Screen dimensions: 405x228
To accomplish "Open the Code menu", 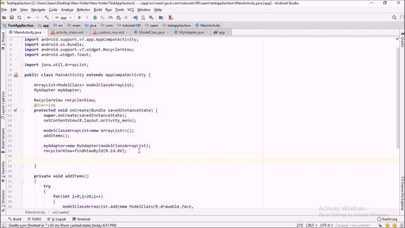I will pyautogui.click(x=53, y=9).
